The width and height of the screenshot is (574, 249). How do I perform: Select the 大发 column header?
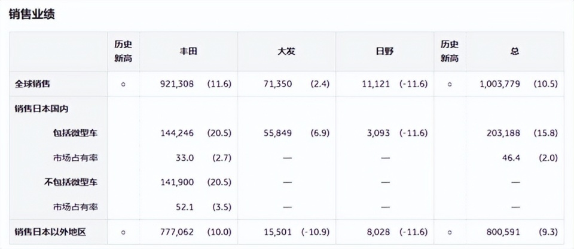[x=286, y=51]
